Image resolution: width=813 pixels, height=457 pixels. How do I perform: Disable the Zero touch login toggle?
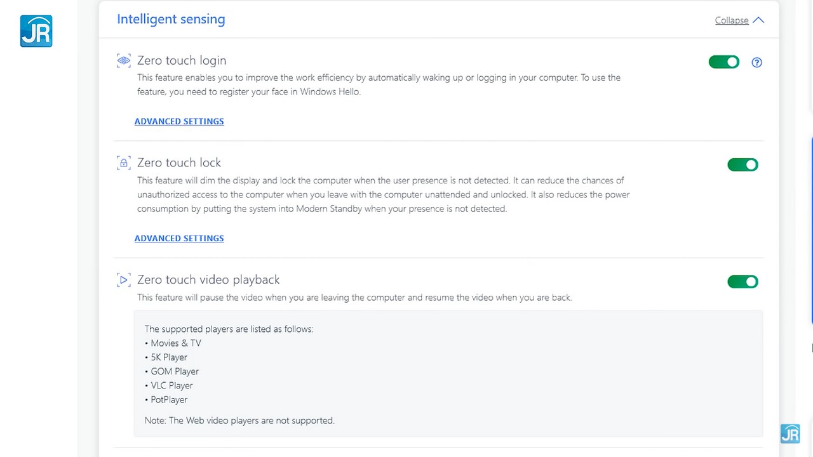[x=724, y=62]
